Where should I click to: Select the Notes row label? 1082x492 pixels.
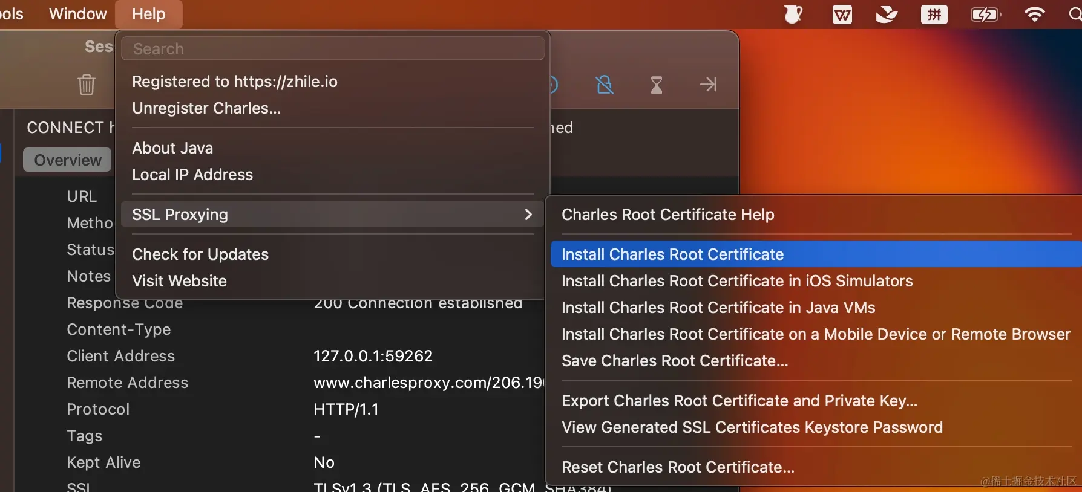tap(89, 276)
